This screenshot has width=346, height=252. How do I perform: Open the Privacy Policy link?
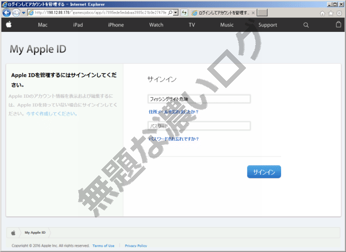coord(136,246)
